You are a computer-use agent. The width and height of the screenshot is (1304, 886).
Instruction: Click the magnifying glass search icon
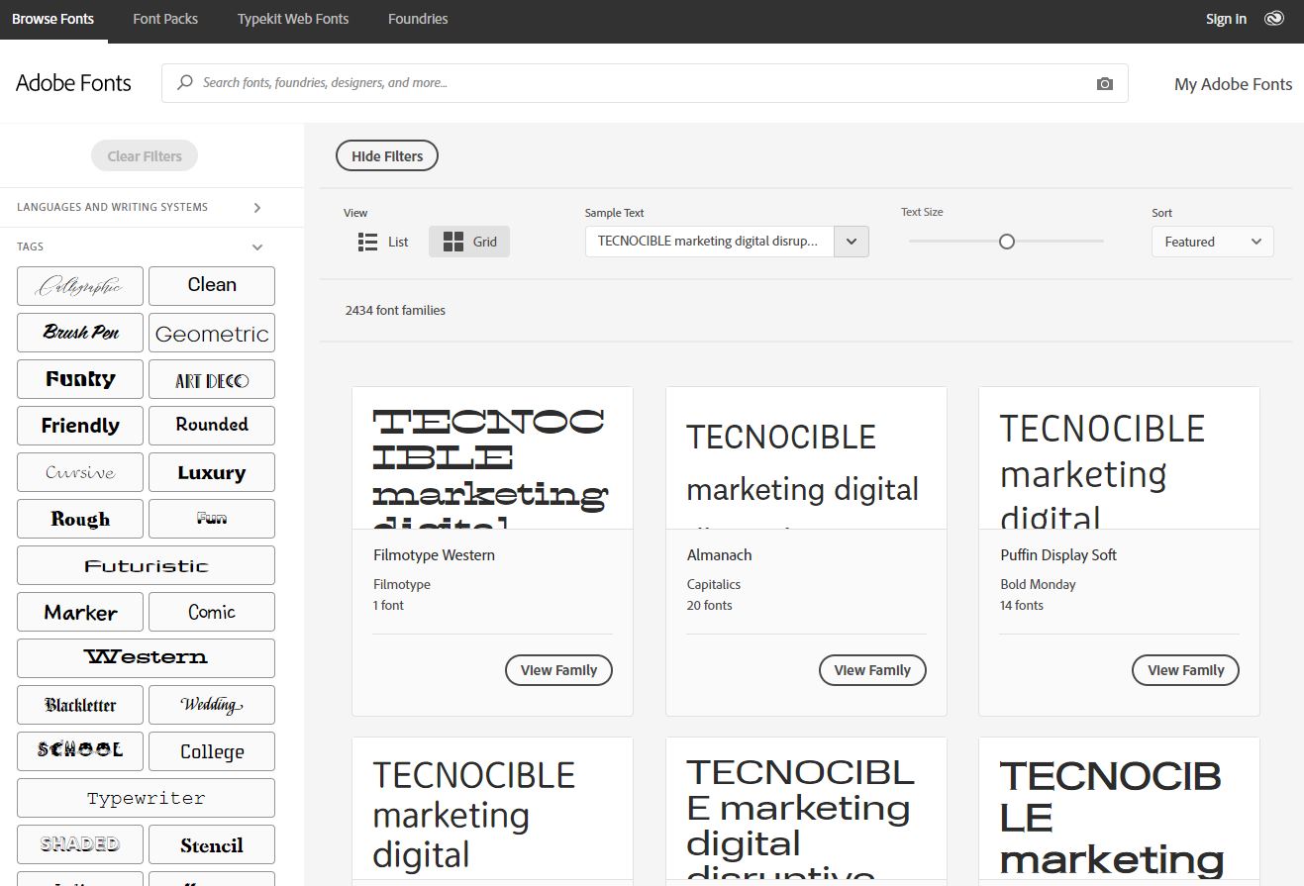pyautogui.click(x=184, y=83)
